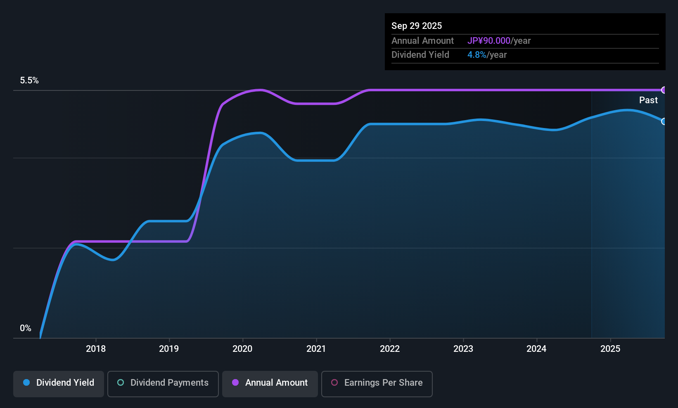The image size is (678, 408).
Task: Click the pink Earnings Per Share circle
Action: click(334, 382)
